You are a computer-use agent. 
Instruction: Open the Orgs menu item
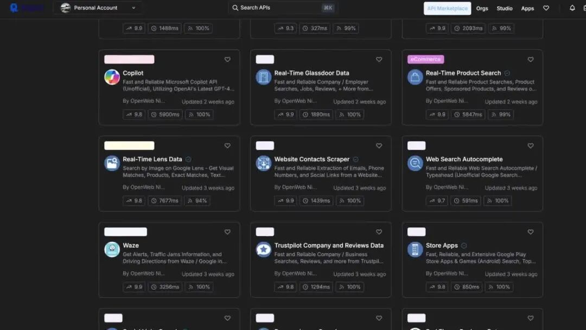tap(482, 8)
